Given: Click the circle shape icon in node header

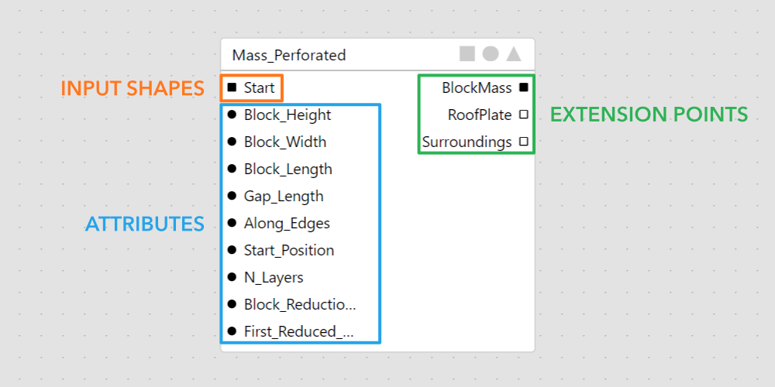Looking at the screenshot, I should pyautogui.click(x=491, y=54).
